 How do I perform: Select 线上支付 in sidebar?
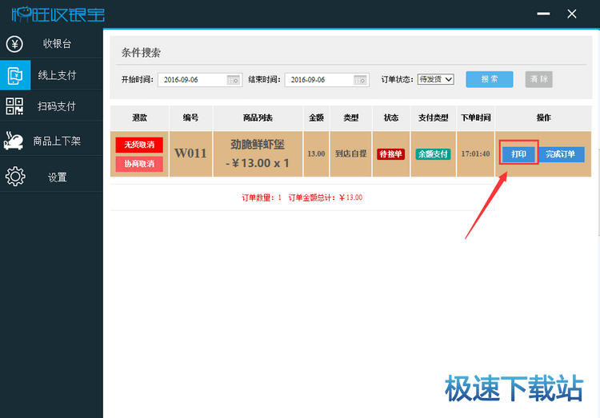[x=51, y=75]
